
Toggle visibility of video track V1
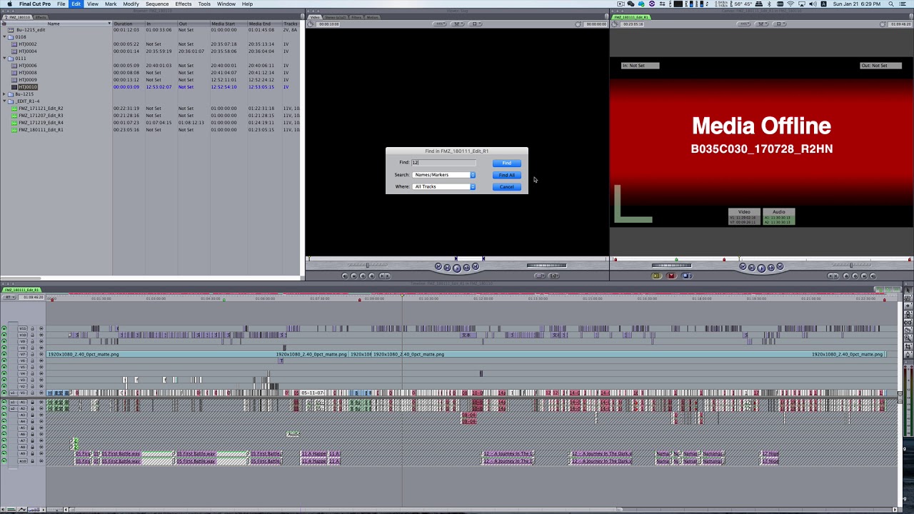tap(4, 393)
